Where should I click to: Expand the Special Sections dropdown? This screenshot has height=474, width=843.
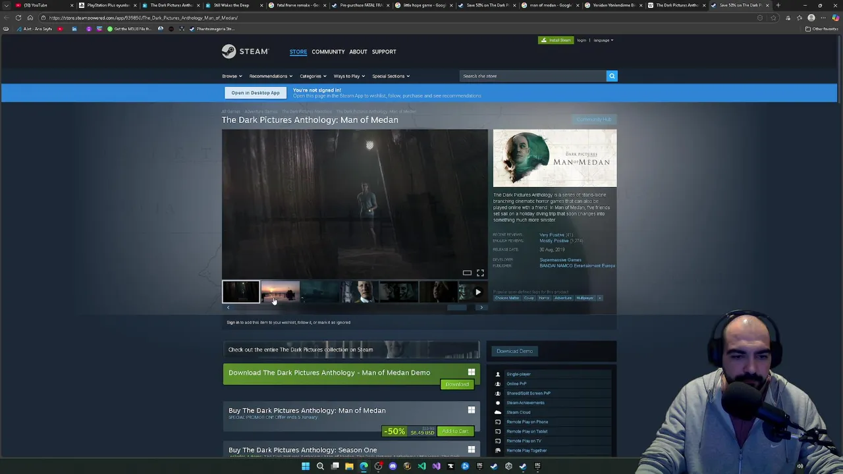tap(391, 76)
